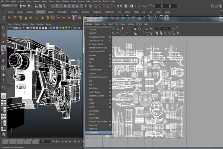Open Textures menu in UV Texture Editor
This screenshot has height=149, width=223.
(130, 24)
